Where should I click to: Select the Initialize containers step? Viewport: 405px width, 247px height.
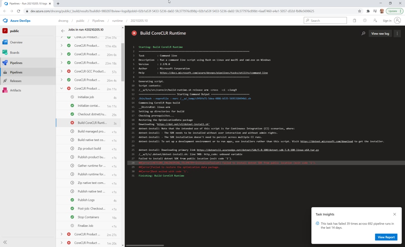[88, 106]
